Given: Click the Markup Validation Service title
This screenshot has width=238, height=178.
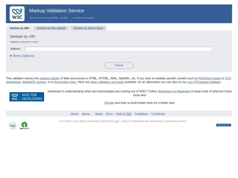Looking at the screenshot, I should (x=57, y=11).
